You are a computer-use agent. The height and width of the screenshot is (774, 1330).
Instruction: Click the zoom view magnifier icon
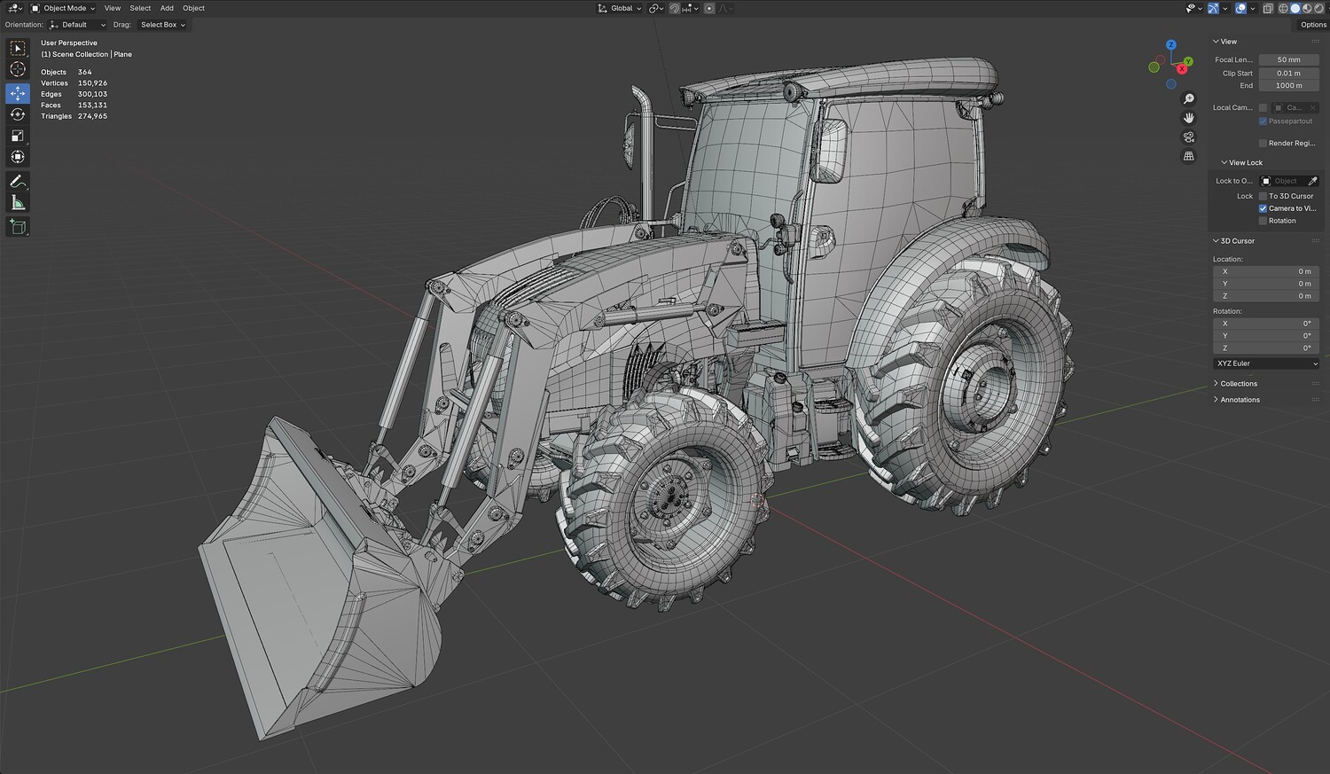[x=1189, y=99]
